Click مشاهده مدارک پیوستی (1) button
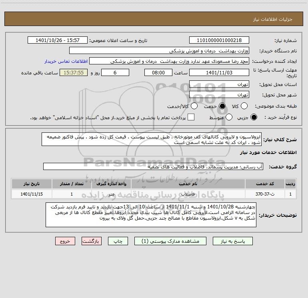 (x=170, y=241)
